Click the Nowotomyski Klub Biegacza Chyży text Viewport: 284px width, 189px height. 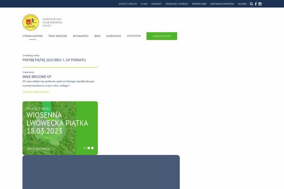pos(53,22)
